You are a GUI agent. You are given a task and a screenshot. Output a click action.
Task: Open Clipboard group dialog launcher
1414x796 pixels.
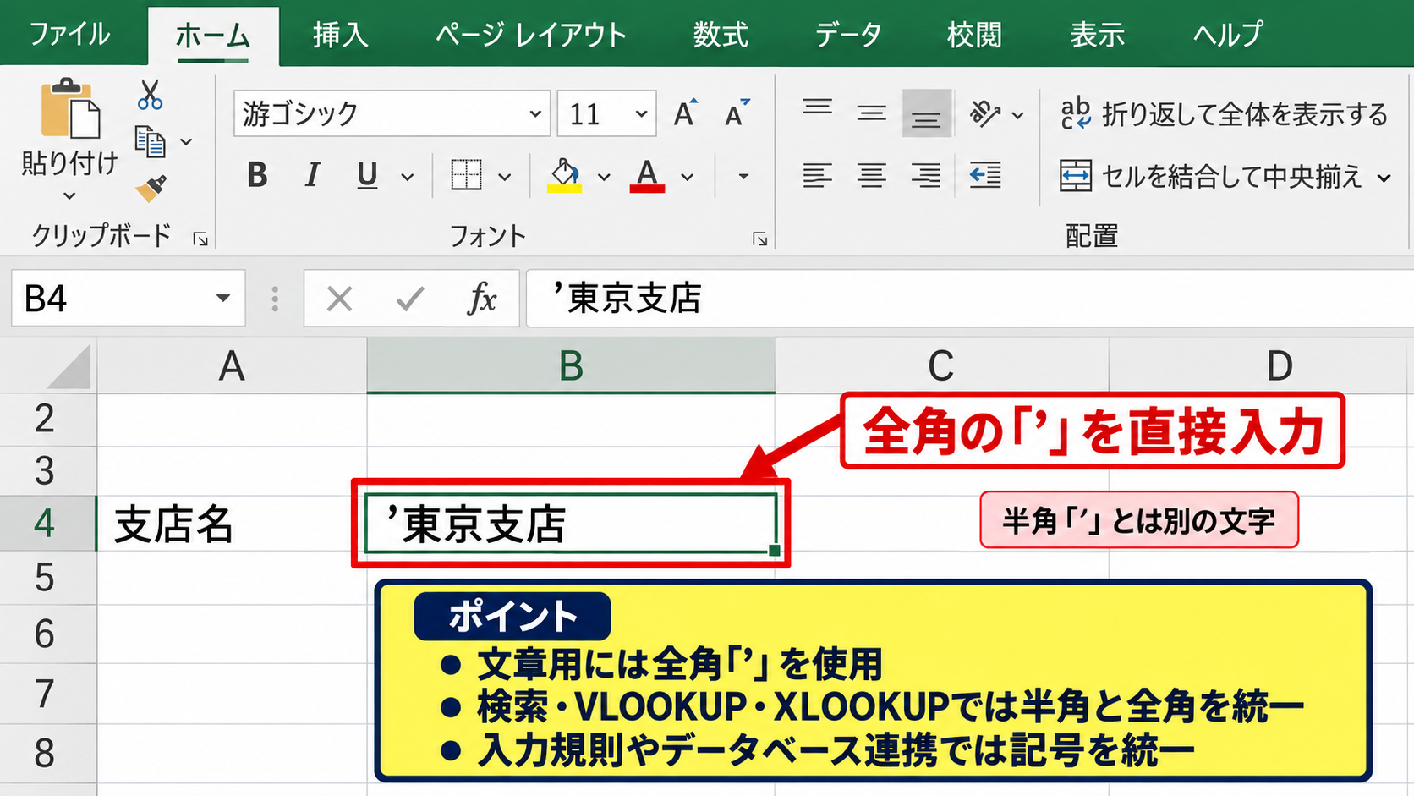200,239
